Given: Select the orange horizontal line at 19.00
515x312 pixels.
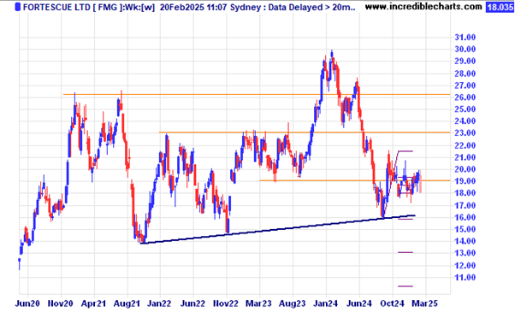Looking at the screenshot, I should tap(355, 180).
